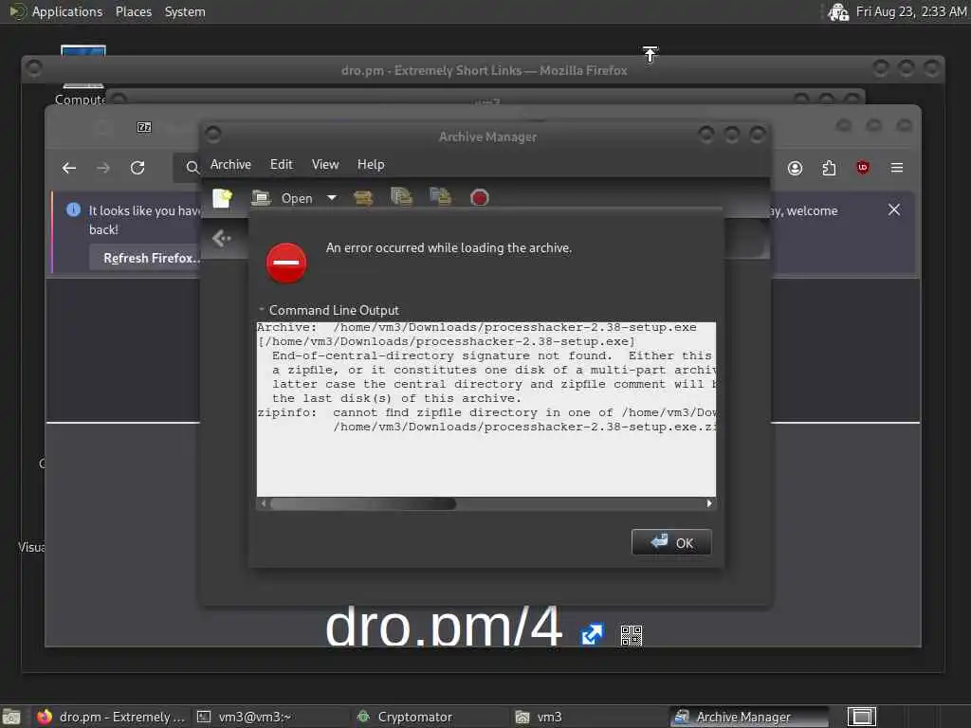
Task: Click the horizontal scrollbar thumb in output
Action: pos(363,503)
